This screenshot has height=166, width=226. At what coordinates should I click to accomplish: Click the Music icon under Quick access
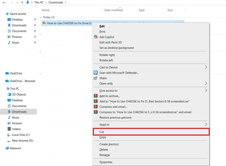(x=9, y=42)
